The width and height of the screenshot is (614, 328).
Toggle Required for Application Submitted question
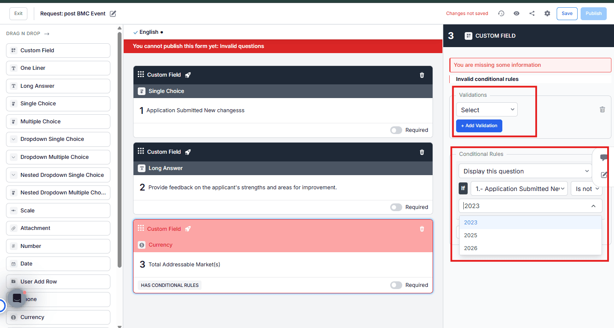[x=396, y=130]
